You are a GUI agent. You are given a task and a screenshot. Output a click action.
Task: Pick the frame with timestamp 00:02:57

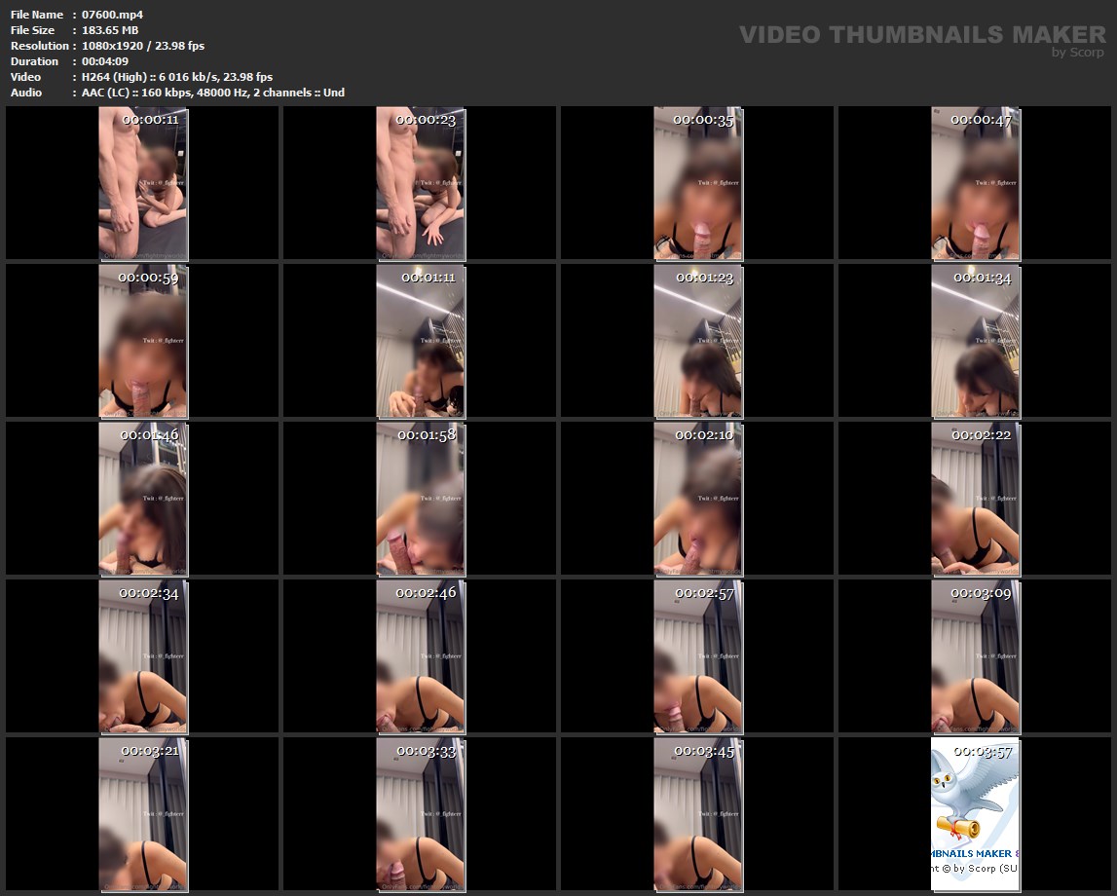pos(698,656)
